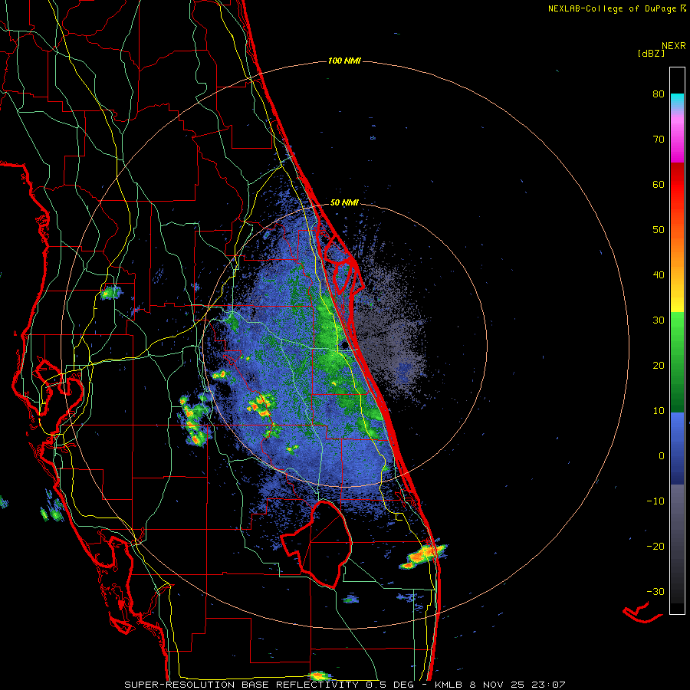Click the NEXR label above color bar
Viewport: 690px width, 690px height.
(x=674, y=46)
